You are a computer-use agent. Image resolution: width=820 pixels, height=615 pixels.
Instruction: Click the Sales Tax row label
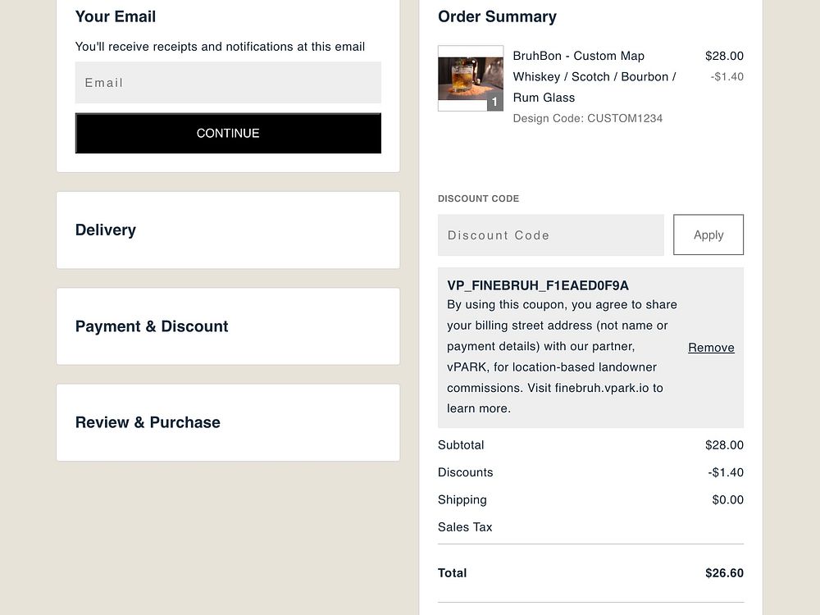(x=465, y=527)
